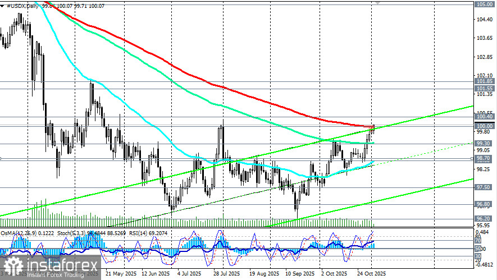Click the -0.4812 oscillator scale value
The height and width of the screenshot is (280, 497).
click(x=484, y=265)
